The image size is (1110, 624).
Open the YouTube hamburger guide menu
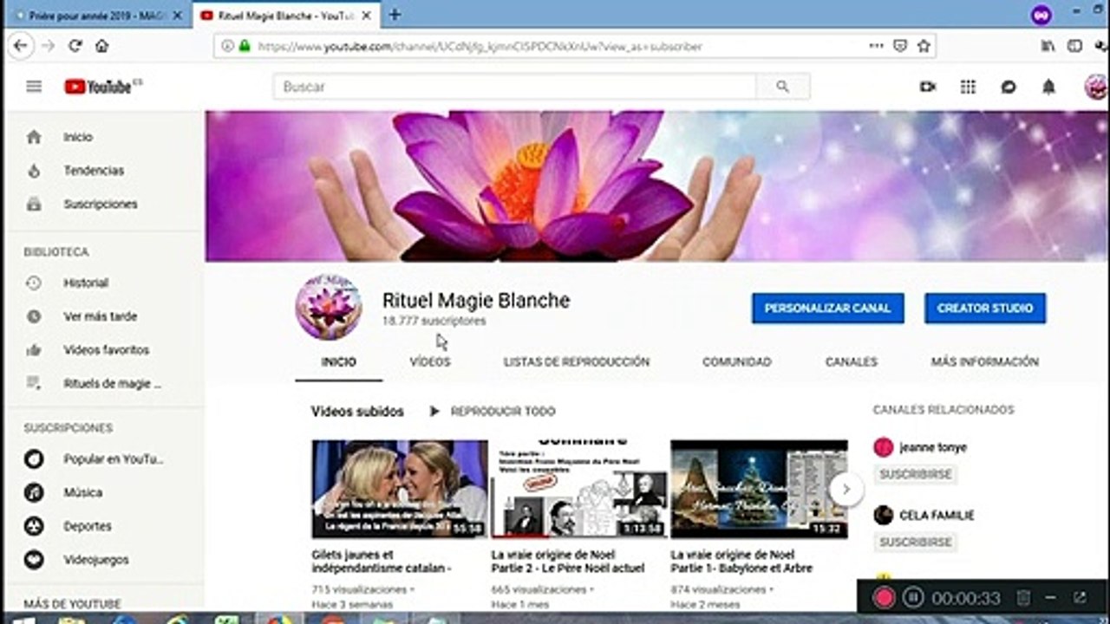click(34, 87)
